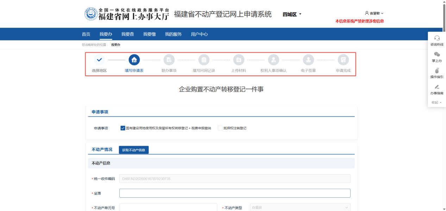The height and width of the screenshot is (211, 446).
Task: Click the 权利人事项确认 step icon
Action: click(x=274, y=60)
